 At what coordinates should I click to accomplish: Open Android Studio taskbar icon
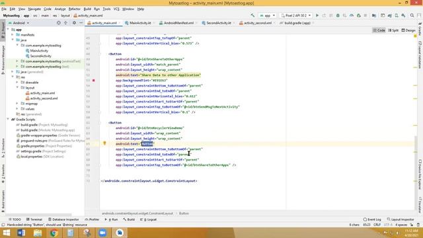120,233
